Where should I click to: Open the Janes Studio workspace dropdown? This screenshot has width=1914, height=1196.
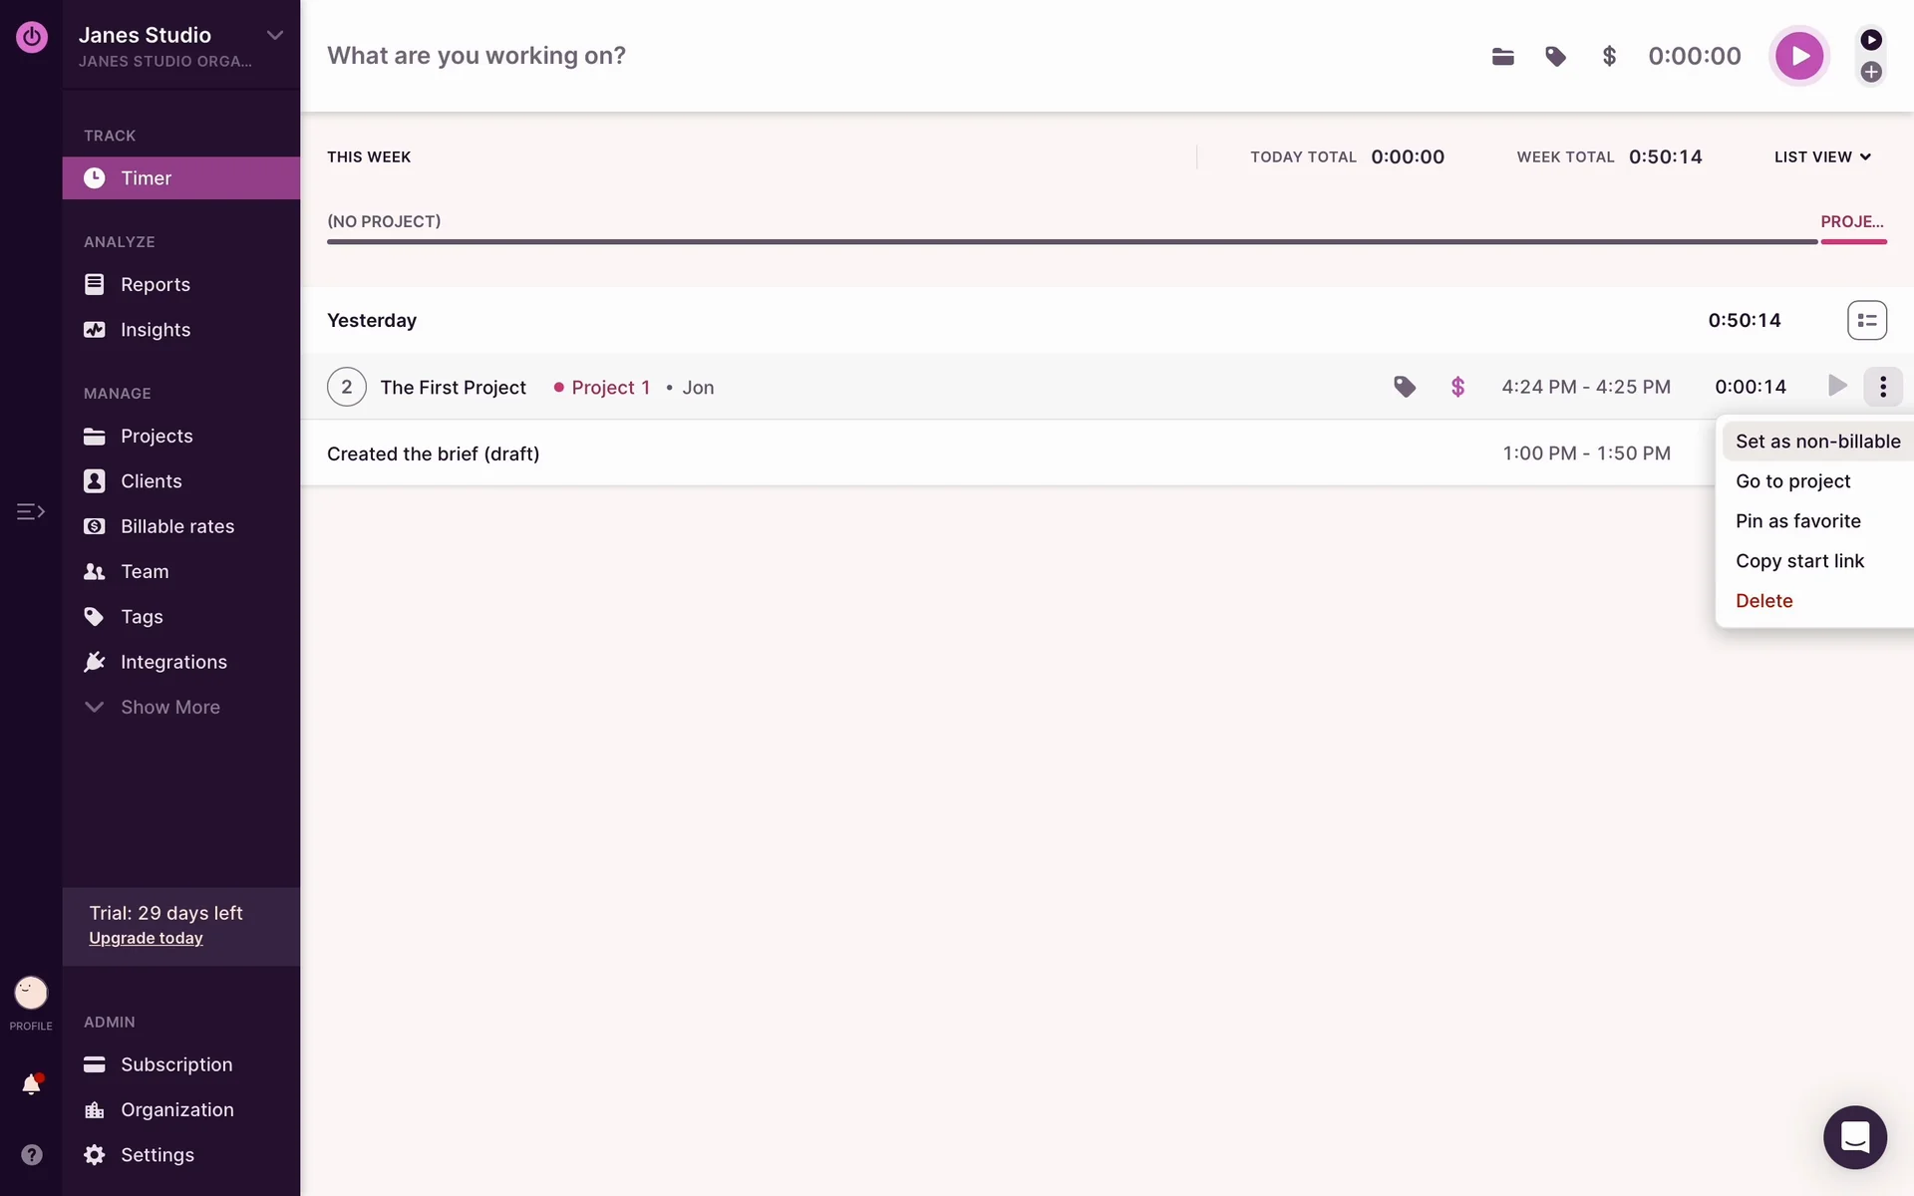pos(274,36)
